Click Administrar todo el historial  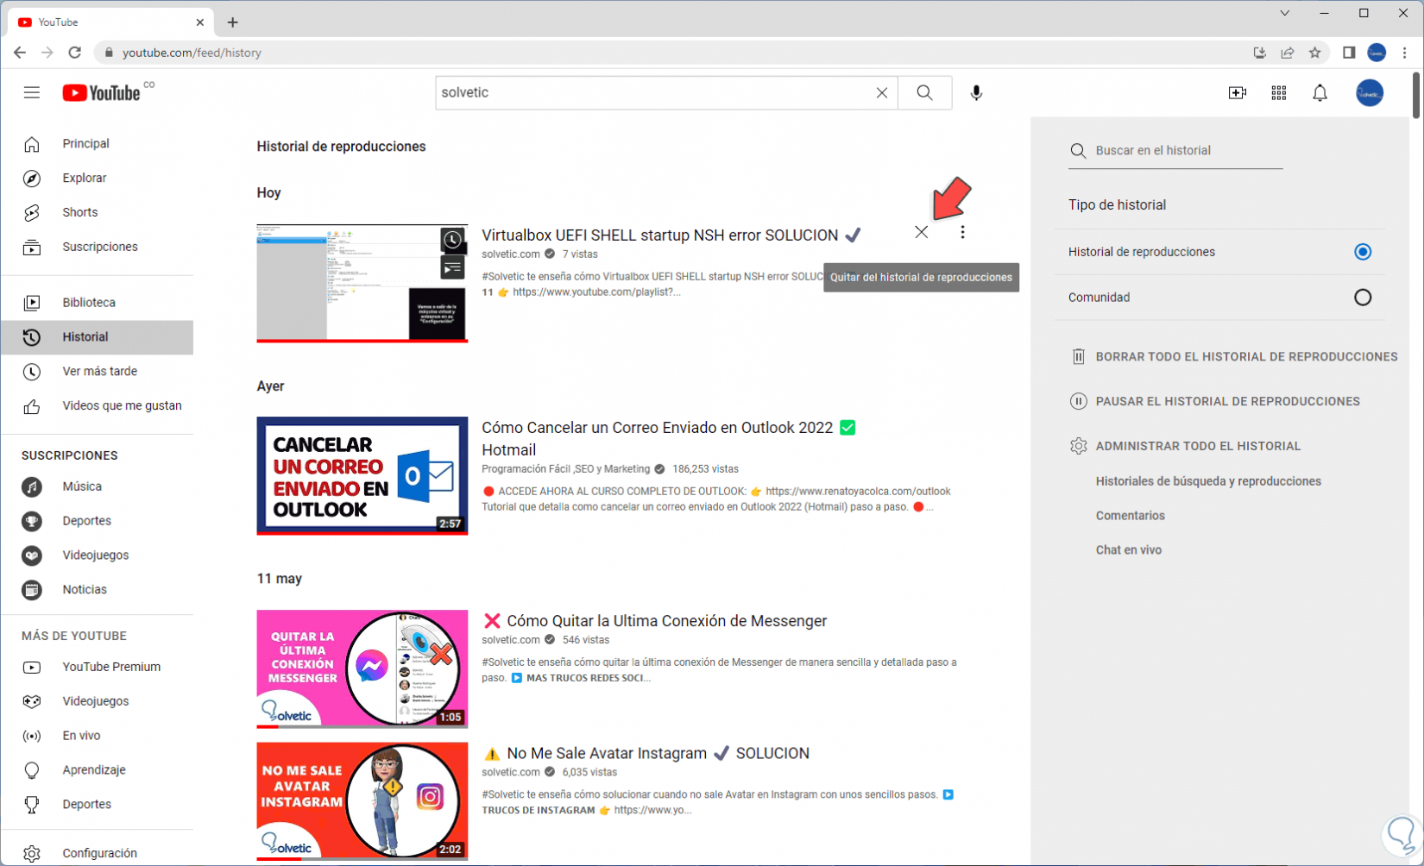1185,446
